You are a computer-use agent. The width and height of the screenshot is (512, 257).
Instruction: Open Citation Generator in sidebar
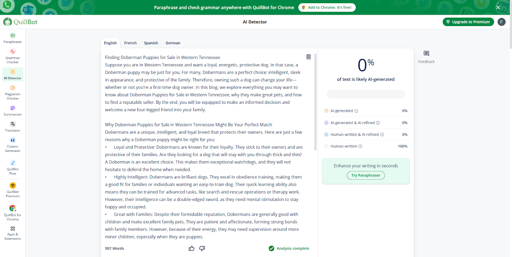click(12, 145)
